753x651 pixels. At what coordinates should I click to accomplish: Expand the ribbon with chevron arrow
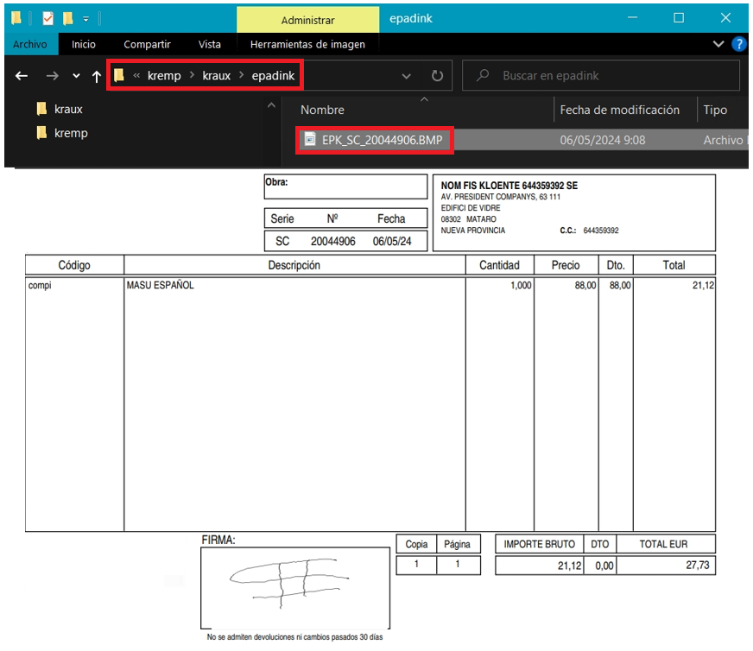coord(718,44)
